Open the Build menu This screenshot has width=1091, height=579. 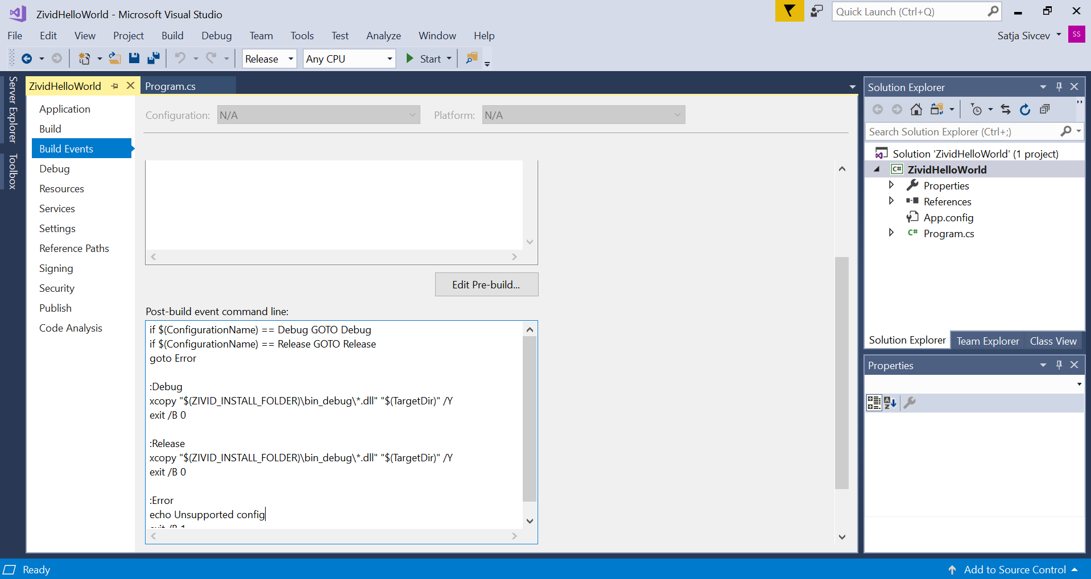(172, 35)
